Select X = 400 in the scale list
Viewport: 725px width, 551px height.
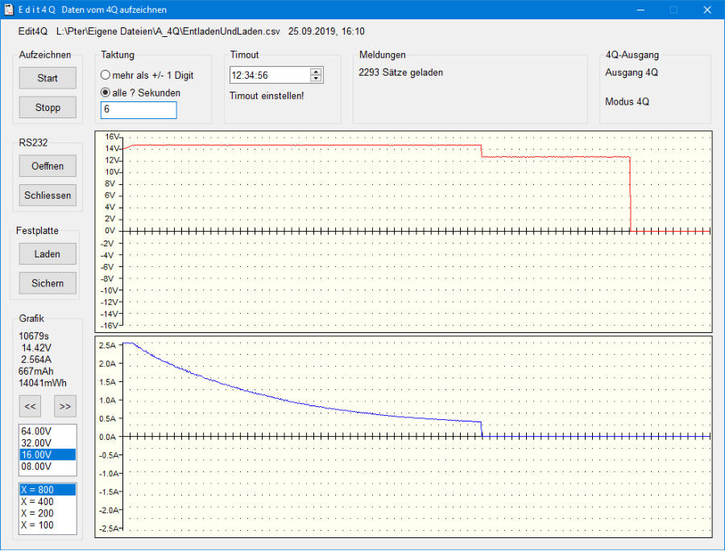(37, 501)
